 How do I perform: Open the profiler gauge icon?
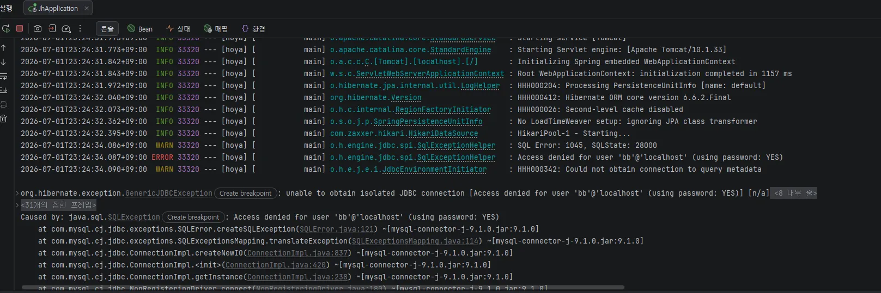pyautogui.click(x=66, y=28)
